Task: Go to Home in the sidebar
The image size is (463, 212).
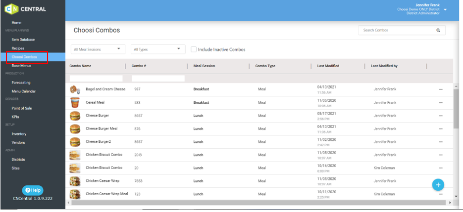Action: (16, 23)
